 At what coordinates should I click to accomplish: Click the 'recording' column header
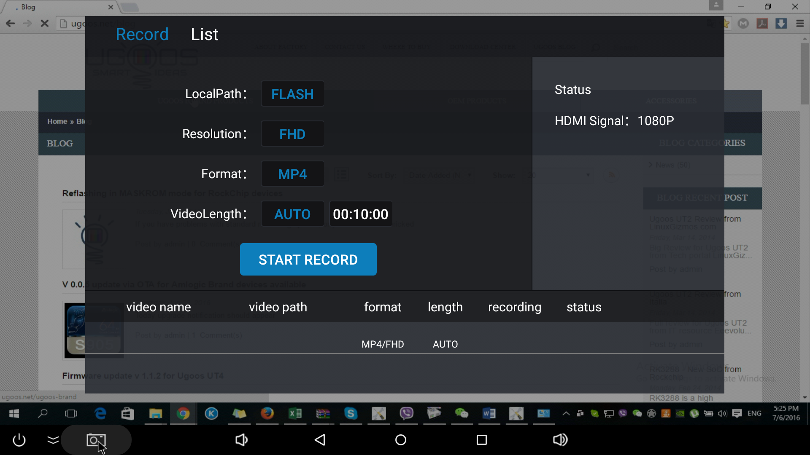coord(515,307)
